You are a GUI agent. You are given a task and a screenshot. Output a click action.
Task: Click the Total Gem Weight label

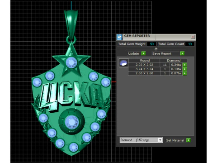pos(132,44)
